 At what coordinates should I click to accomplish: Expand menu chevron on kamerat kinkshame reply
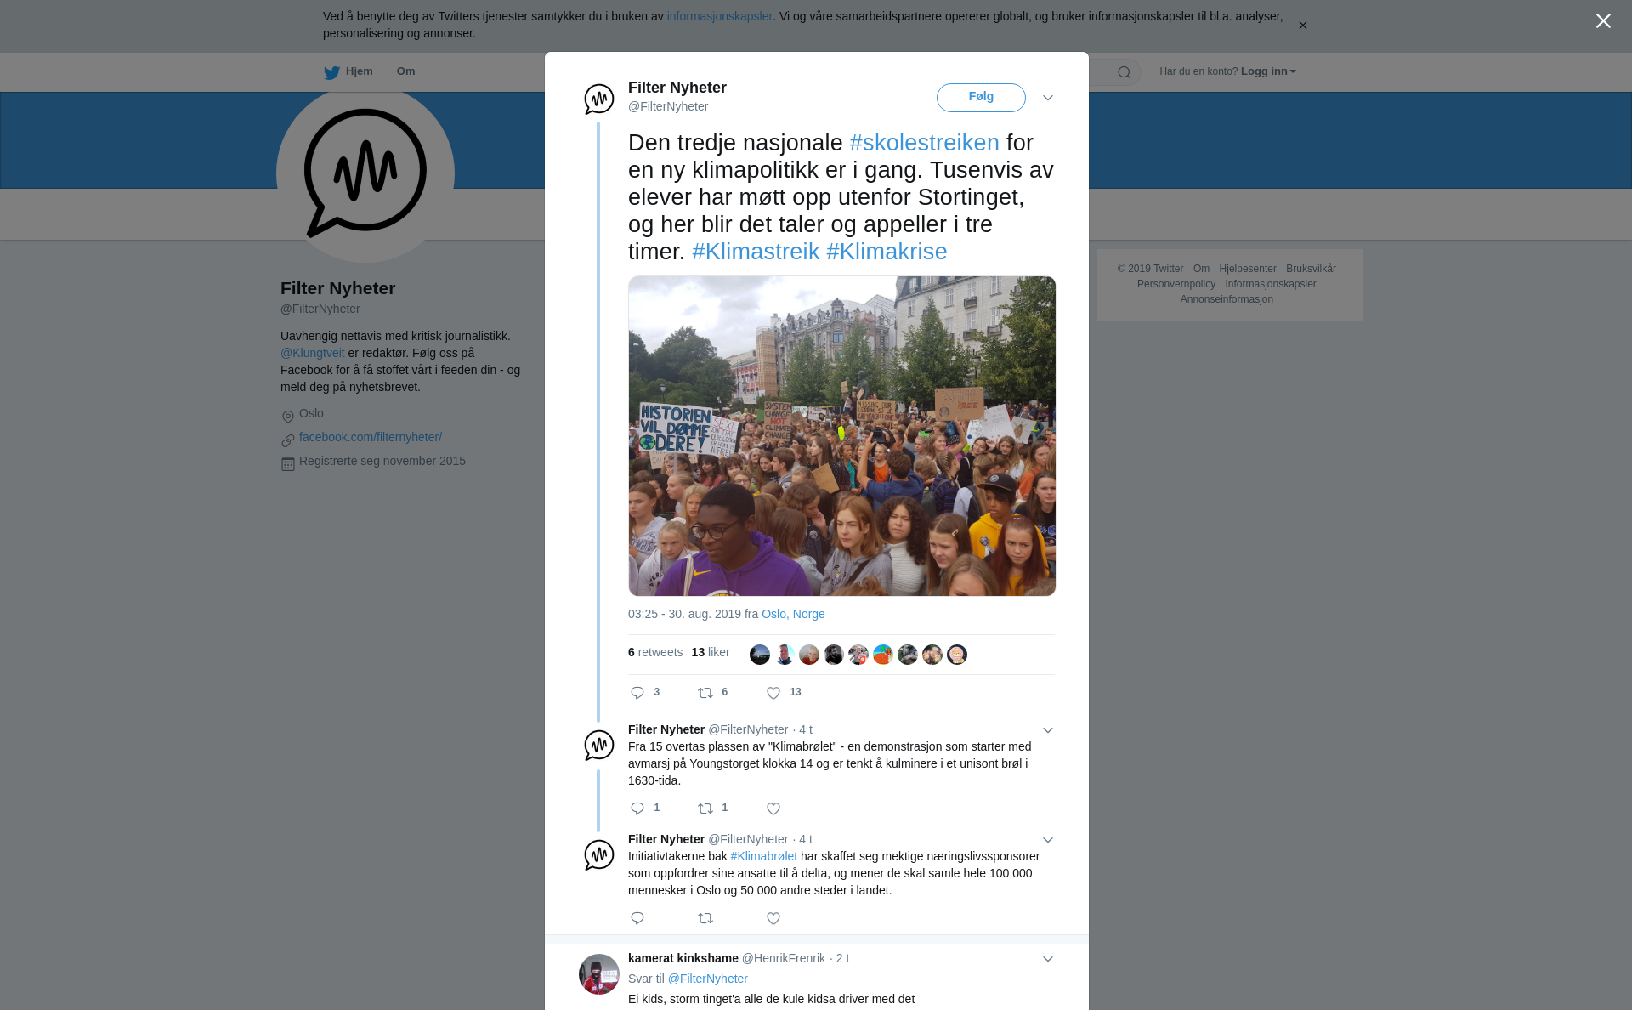click(1048, 959)
